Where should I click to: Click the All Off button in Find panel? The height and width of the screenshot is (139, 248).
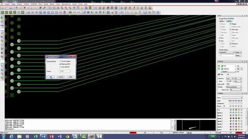(x=229, y=21)
